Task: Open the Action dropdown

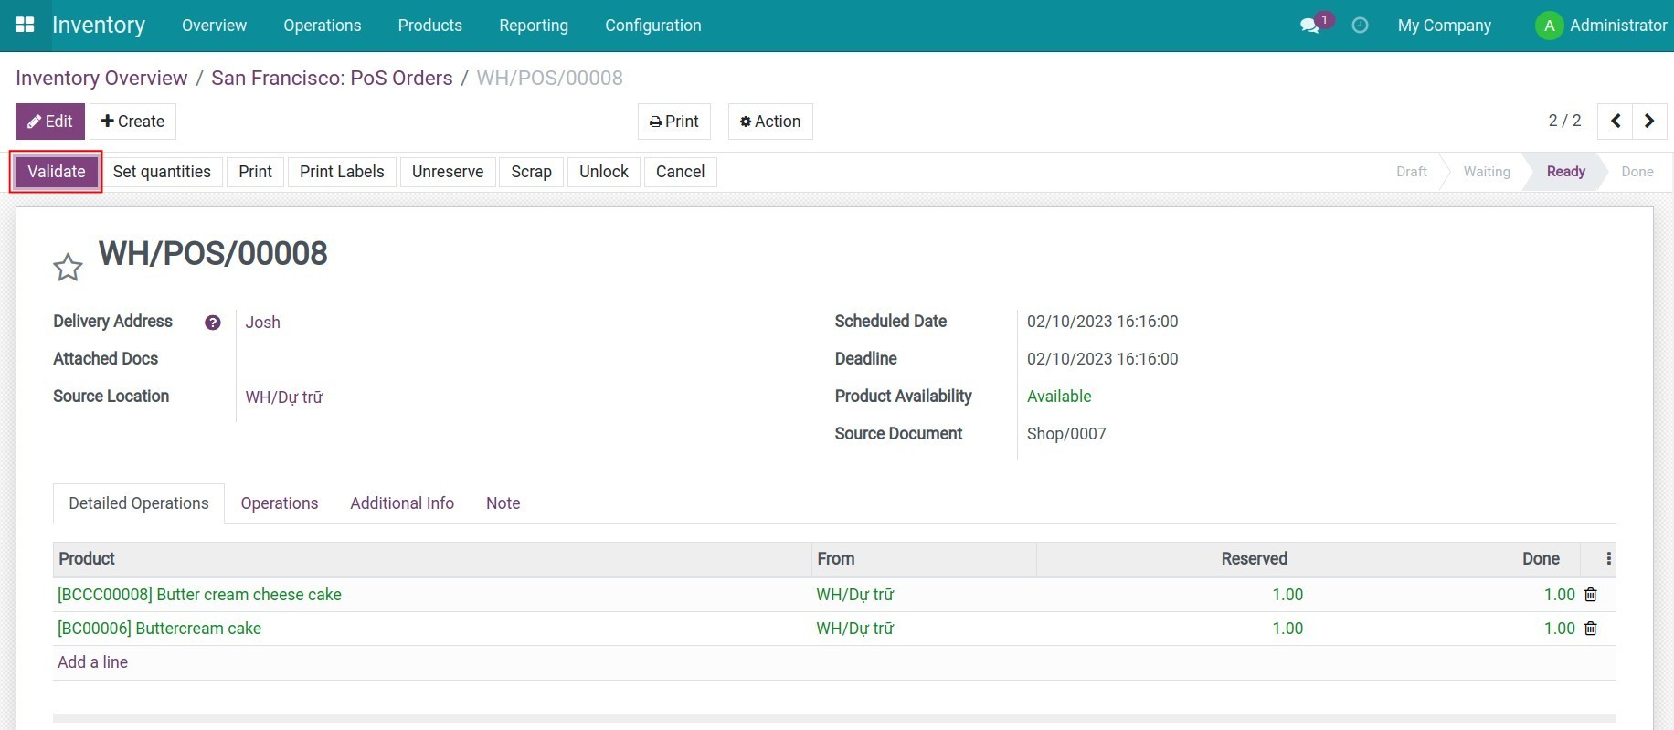Action: pos(769,122)
